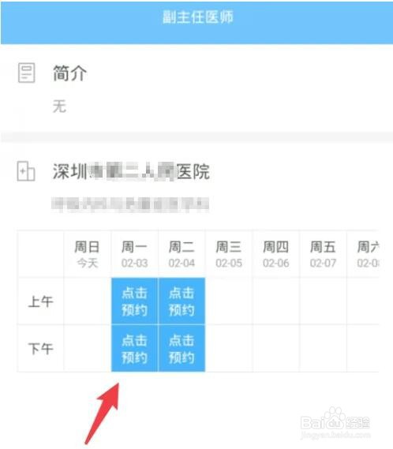Image resolution: width=393 pixels, height=449 pixels.
Task: Book the Monday 02-03 morning appointment
Action: pos(135,301)
